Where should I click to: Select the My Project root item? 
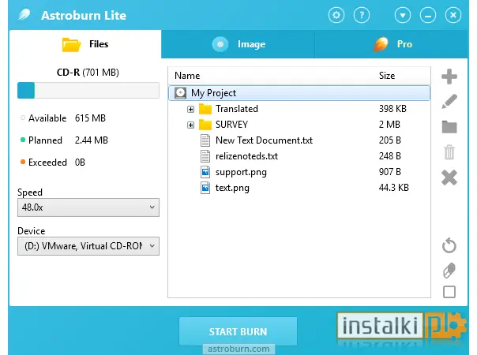coord(299,93)
